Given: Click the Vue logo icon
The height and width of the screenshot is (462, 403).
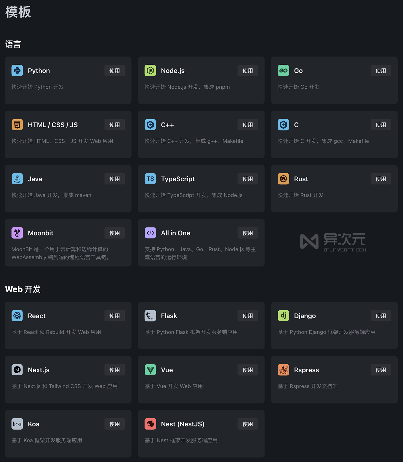Looking at the screenshot, I should coord(150,370).
